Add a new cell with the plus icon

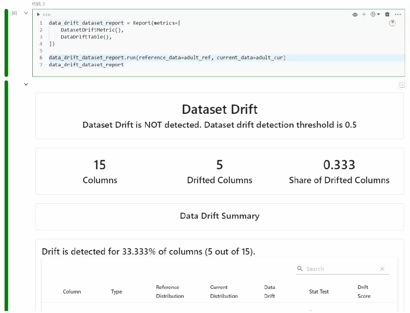(x=364, y=14)
